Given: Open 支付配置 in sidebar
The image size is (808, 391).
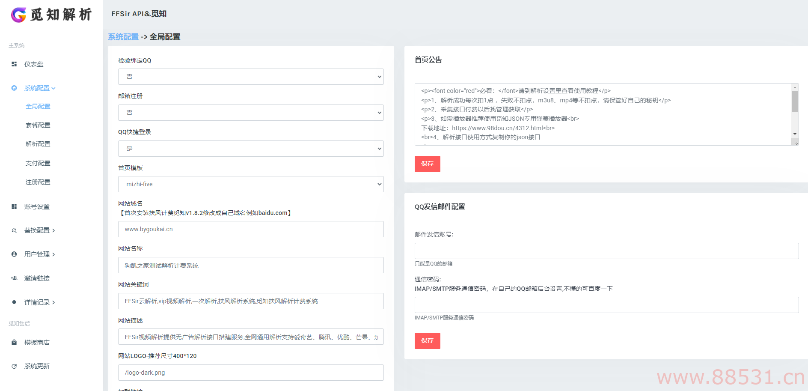Looking at the screenshot, I should coord(38,163).
